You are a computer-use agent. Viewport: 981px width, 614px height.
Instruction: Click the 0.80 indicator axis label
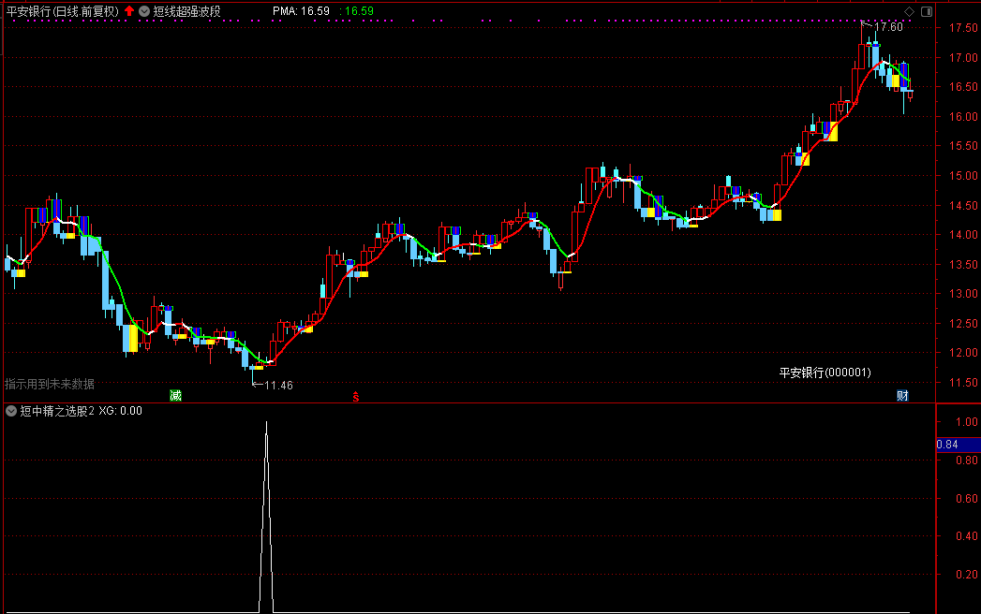click(x=967, y=460)
